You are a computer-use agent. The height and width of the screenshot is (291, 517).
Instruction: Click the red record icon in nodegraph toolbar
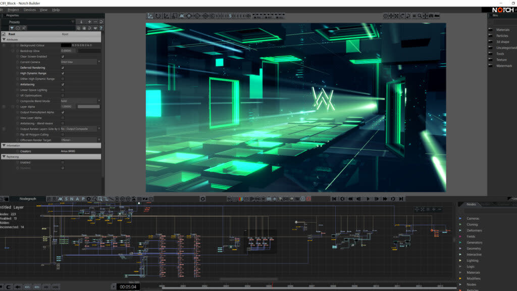pos(308,199)
